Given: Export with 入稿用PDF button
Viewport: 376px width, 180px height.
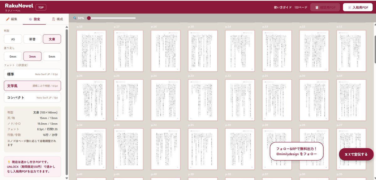Looking at the screenshot, I should (358, 8).
